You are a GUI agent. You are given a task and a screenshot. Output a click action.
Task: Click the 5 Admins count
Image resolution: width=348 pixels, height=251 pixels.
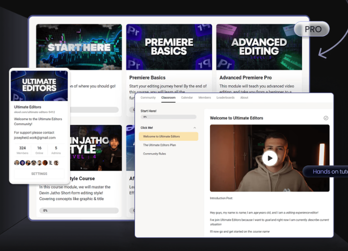tap(56, 150)
